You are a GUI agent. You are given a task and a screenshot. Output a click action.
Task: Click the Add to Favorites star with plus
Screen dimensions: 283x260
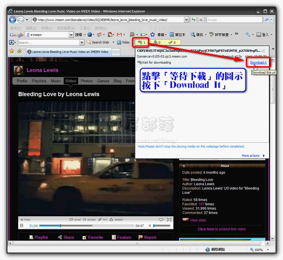(x=19, y=51)
